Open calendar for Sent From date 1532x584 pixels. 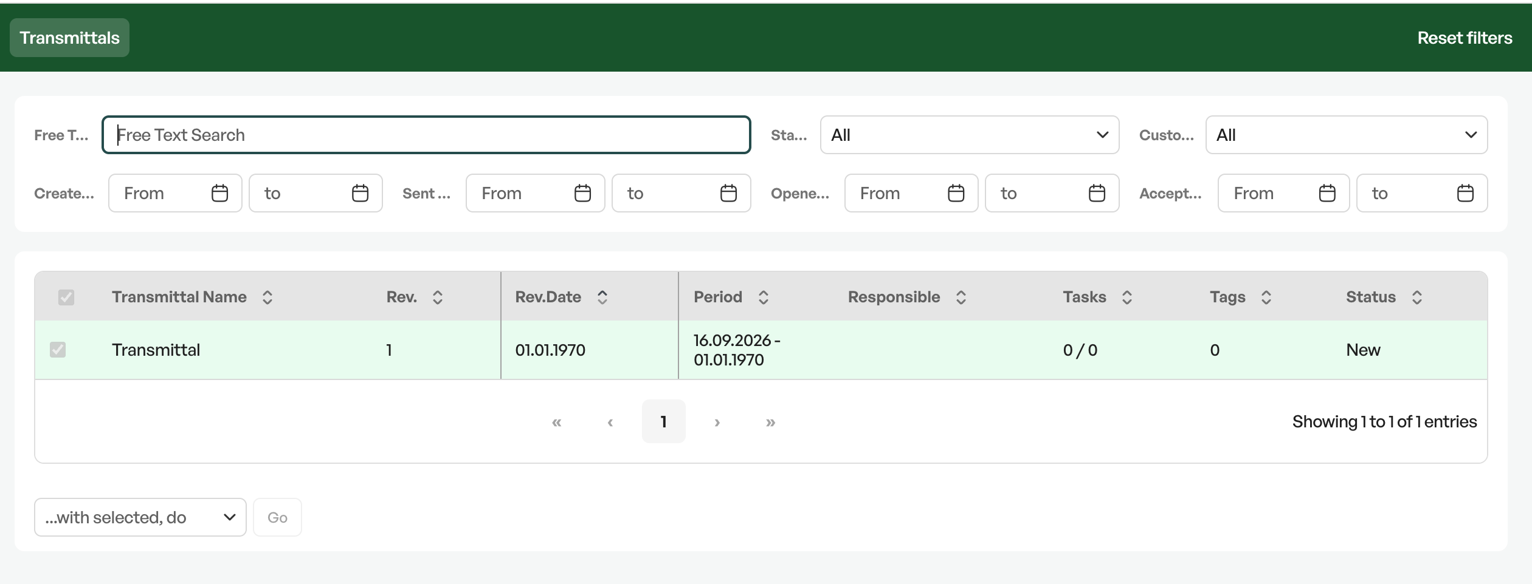click(x=582, y=193)
